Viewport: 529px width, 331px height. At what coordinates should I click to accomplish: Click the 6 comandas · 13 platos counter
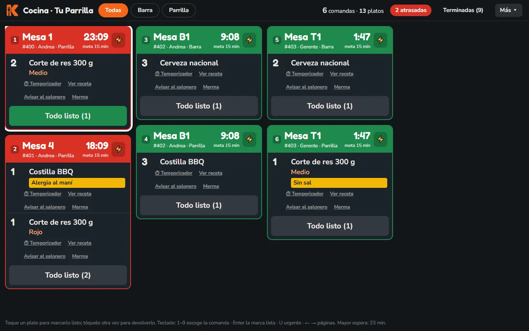click(x=353, y=10)
